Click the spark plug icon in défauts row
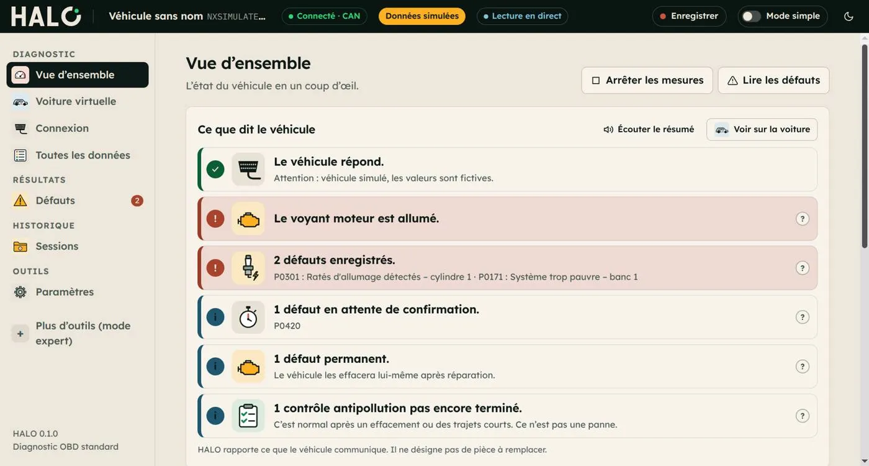This screenshot has height=466, width=869. tap(248, 268)
